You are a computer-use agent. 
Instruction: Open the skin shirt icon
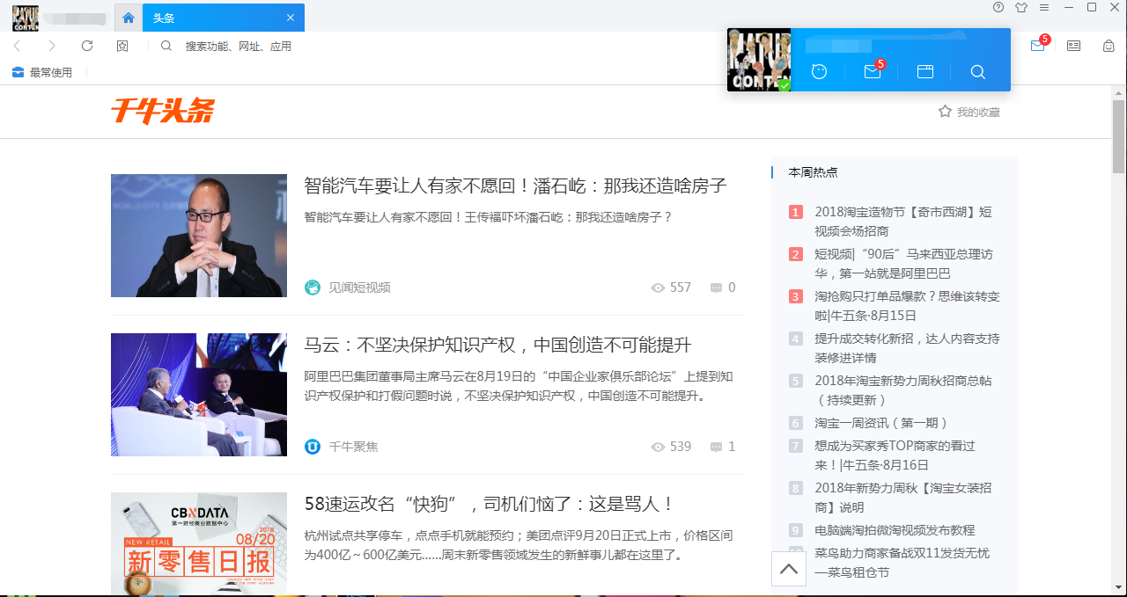[1021, 7]
